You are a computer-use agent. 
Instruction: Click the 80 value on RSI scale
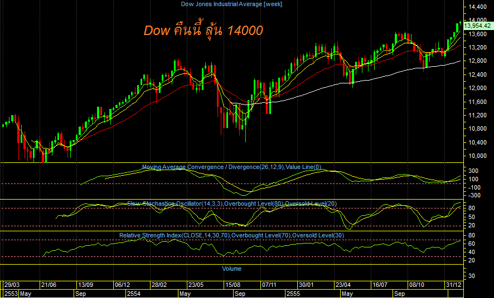point(472,236)
